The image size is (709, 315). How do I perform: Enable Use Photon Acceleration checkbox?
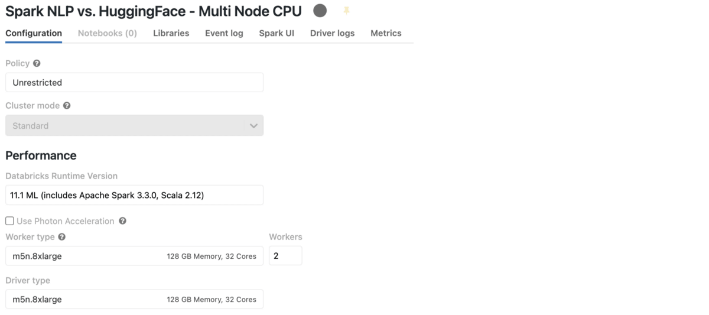pos(9,221)
